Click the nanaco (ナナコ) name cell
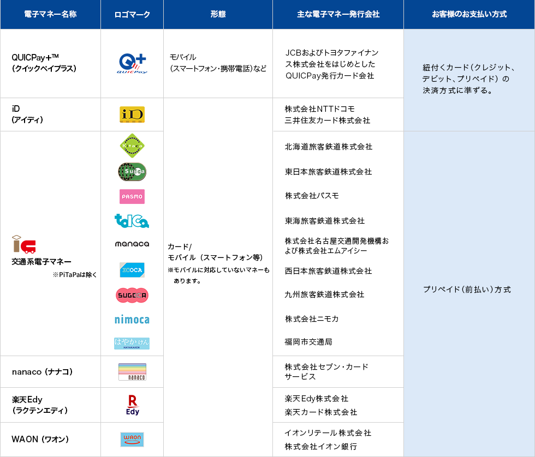This screenshot has width=535, height=457. click(x=50, y=372)
